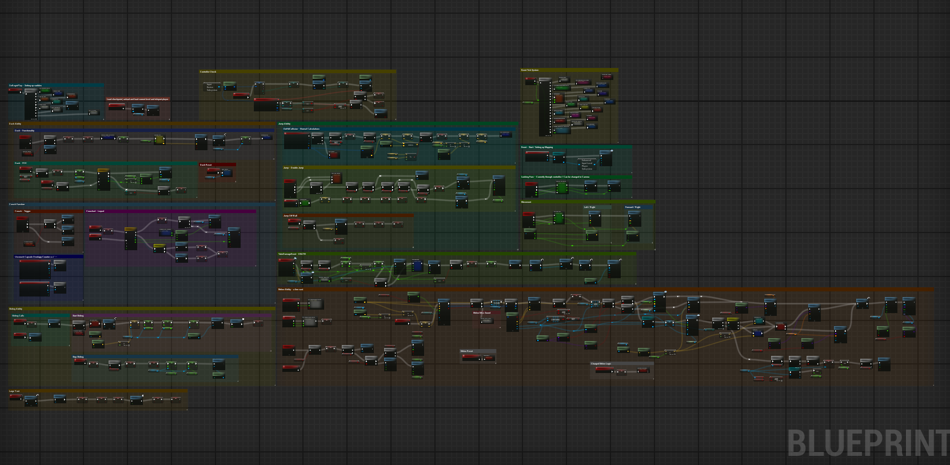The image size is (950, 465).
Task: Select the Crouch - Trigger comment title
Action: click(23, 211)
